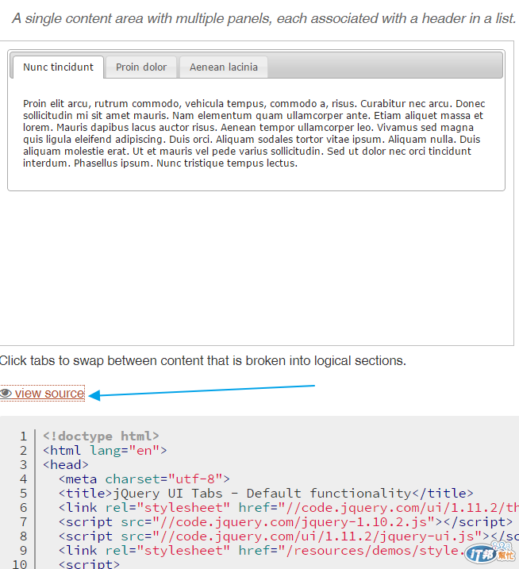The width and height of the screenshot is (519, 569).
Task: Click code line 9 link /resources/demos/style
Action: [x=261, y=551]
